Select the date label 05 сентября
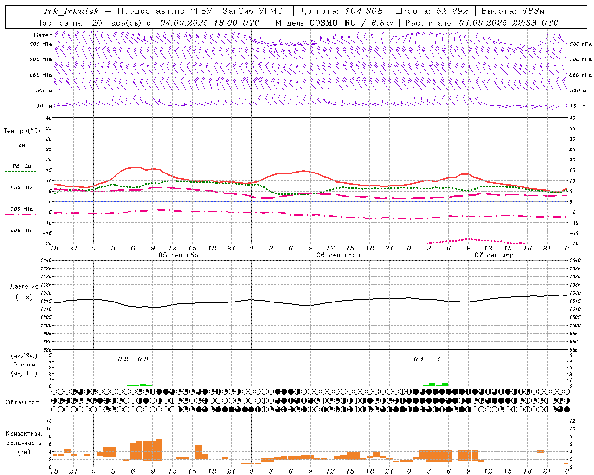Screen dimensions: 594x475 (x=181, y=255)
